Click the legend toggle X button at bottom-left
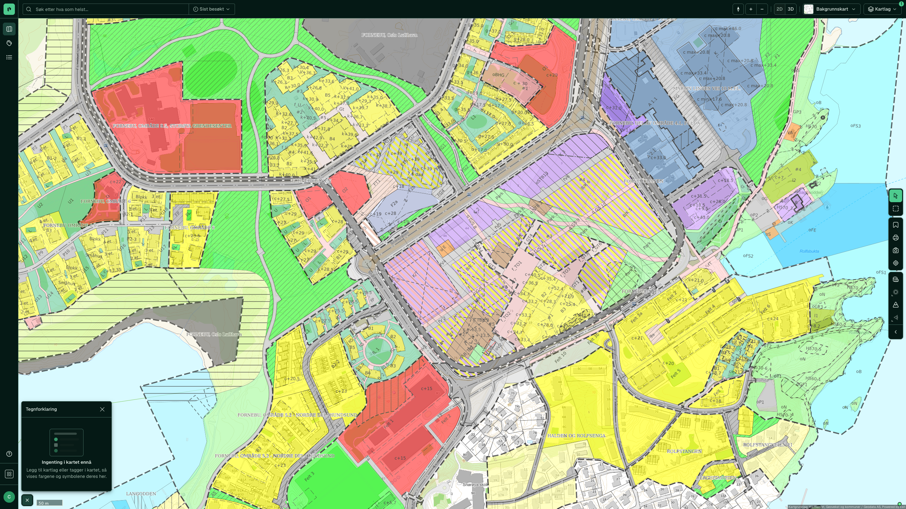 coord(27,500)
